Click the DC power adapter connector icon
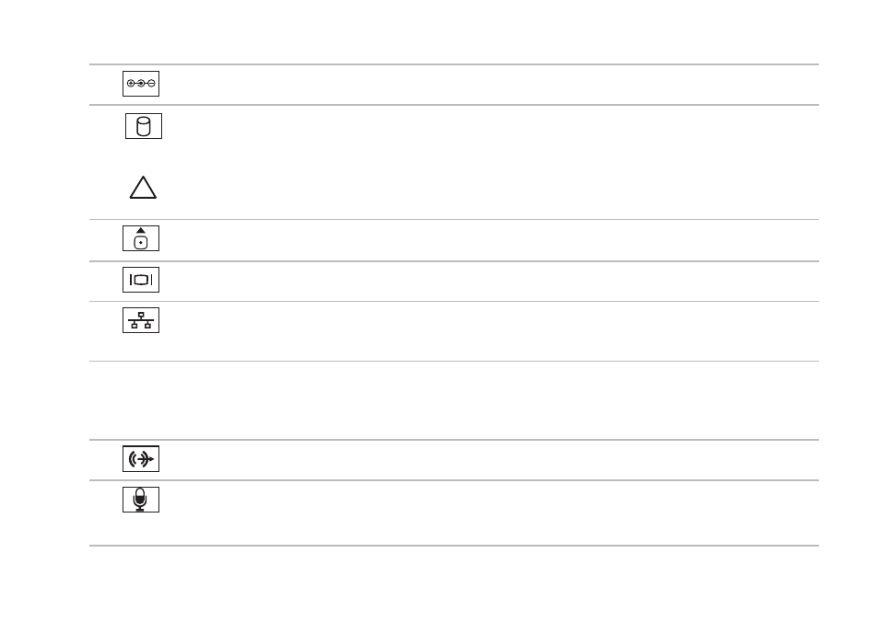 tap(141, 84)
